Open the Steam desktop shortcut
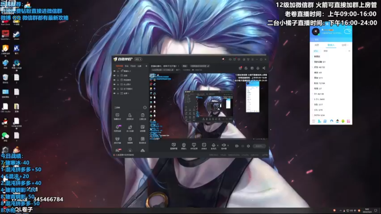Screen dimensions: 381x214 click(17, 35)
